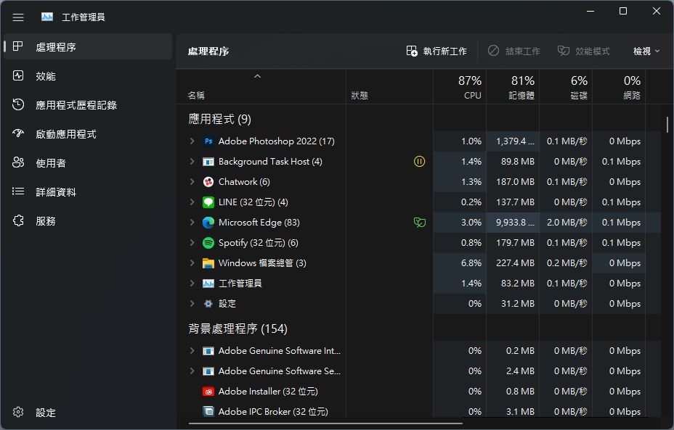Click 效能模式 button
The width and height of the screenshot is (674, 430).
point(584,51)
